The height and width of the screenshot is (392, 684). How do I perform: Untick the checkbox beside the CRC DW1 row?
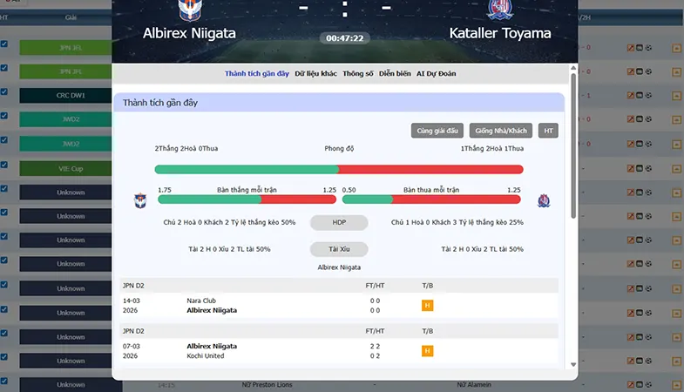coord(4,92)
